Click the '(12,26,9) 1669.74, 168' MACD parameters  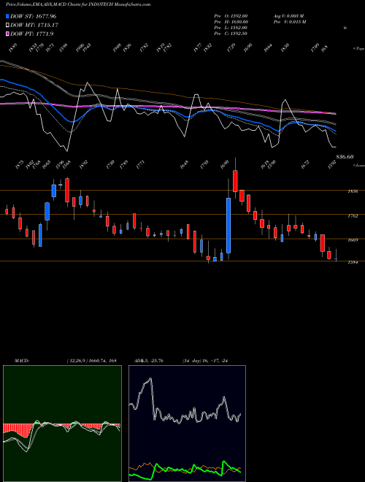point(91,361)
